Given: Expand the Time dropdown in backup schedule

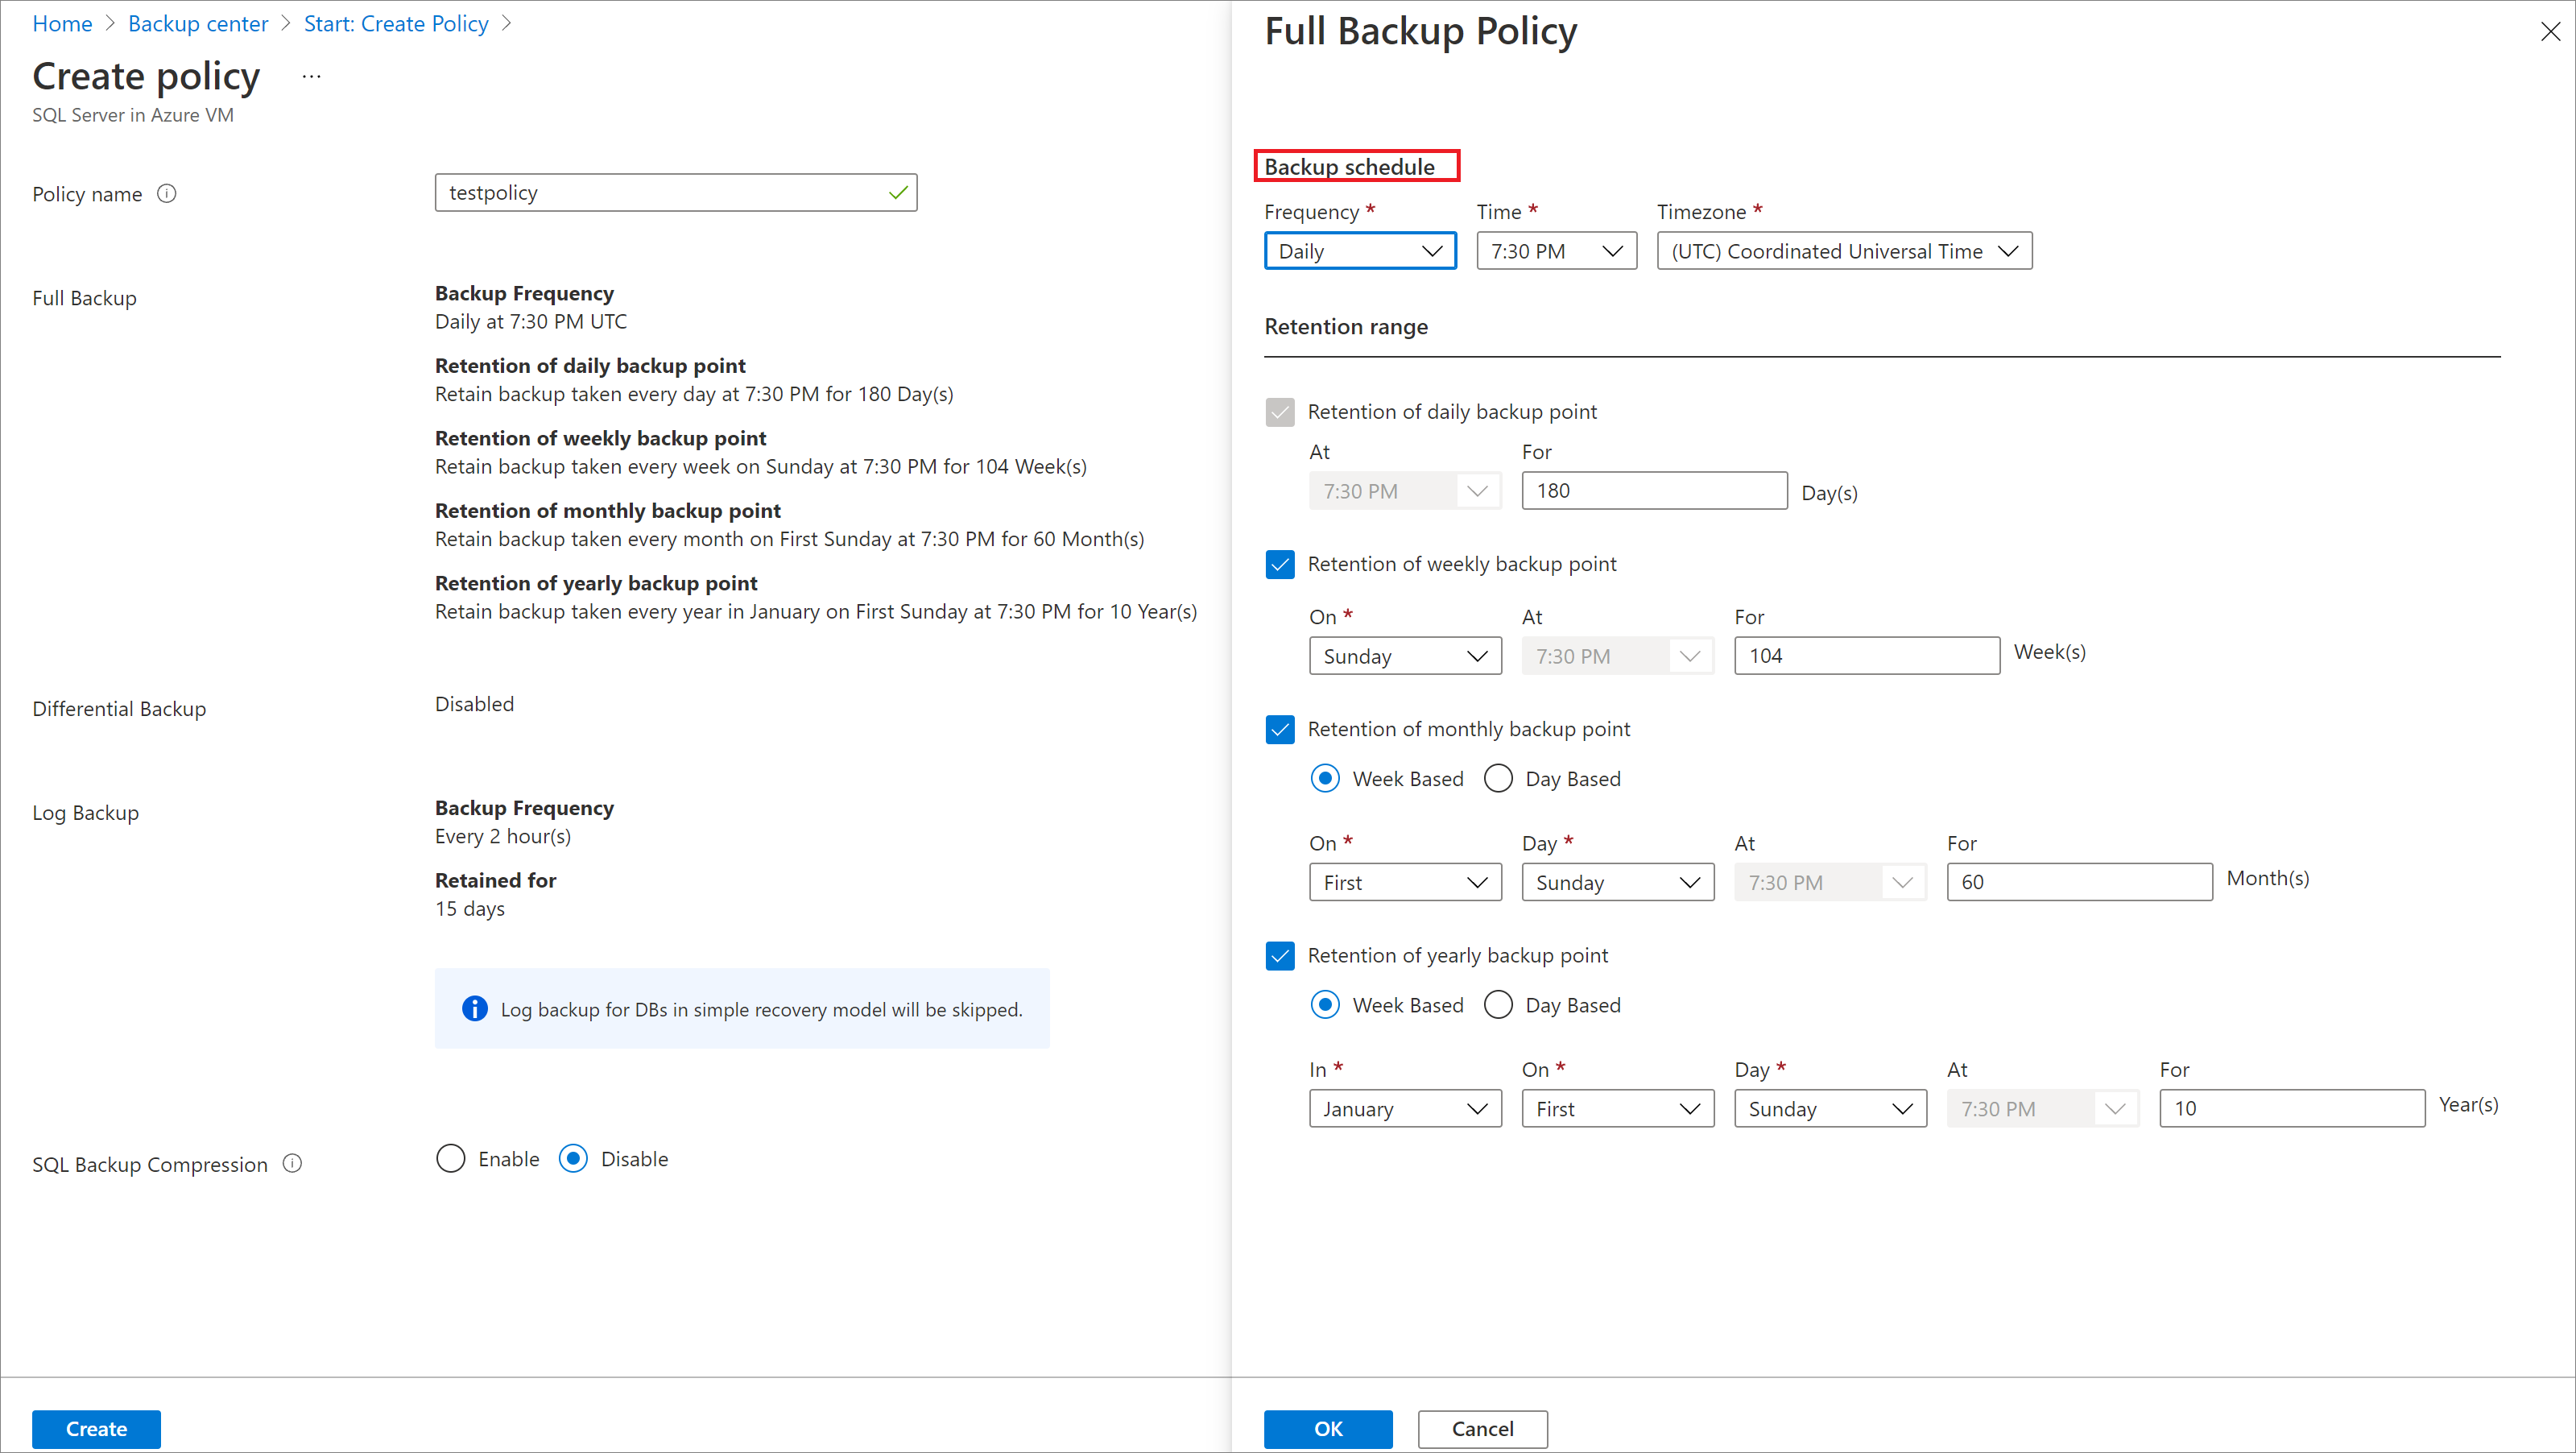Looking at the screenshot, I should pyautogui.click(x=1552, y=250).
